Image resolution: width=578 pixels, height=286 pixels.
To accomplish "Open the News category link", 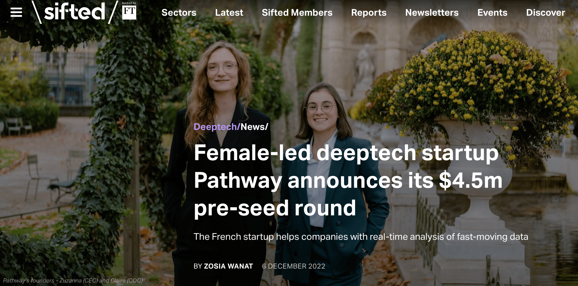I will [253, 127].
